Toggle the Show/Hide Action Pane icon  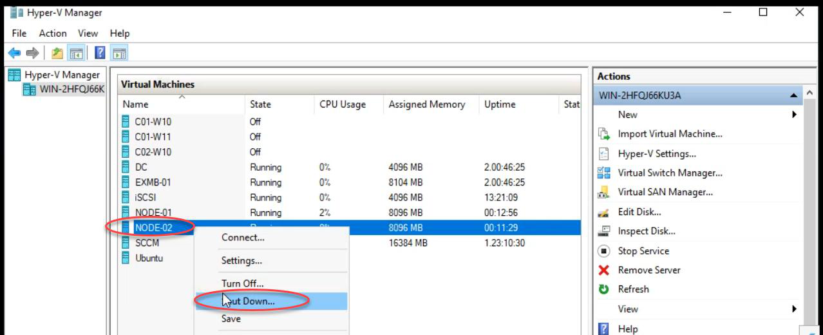pyautogui.click(x=119, y=53)
